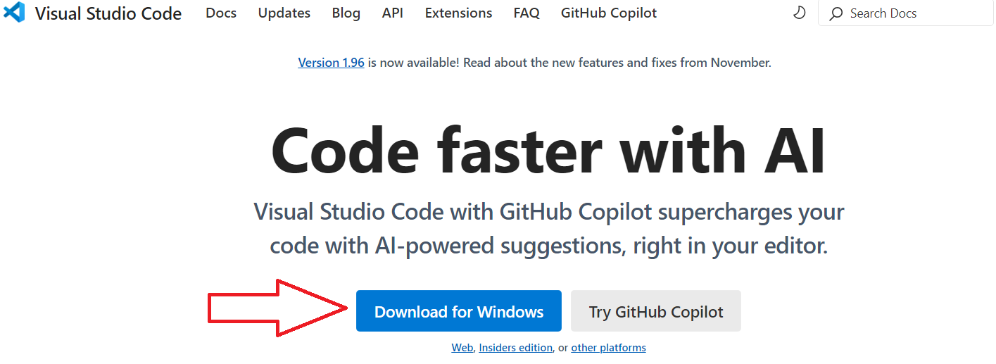Viewport: 996px width, 364px height.
Task: Click the Visual Studio Code brand name
Action: click(x=108, y=13)
